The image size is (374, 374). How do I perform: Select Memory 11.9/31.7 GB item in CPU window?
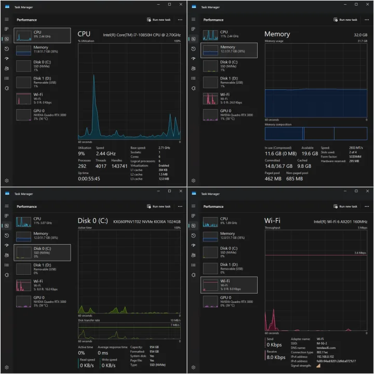coord(42,50)
